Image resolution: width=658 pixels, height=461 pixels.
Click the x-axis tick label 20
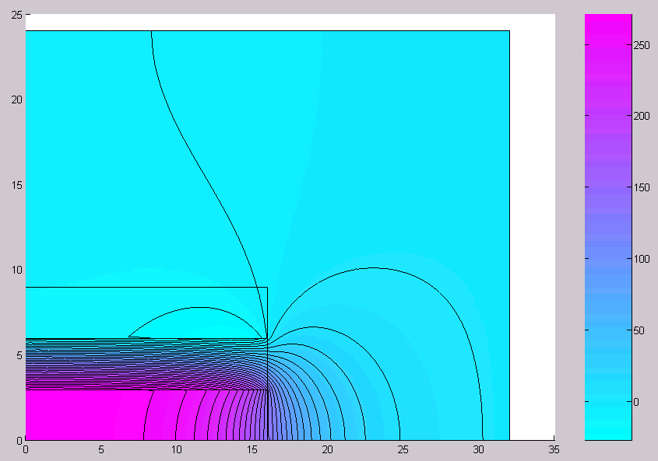[327, 449]
